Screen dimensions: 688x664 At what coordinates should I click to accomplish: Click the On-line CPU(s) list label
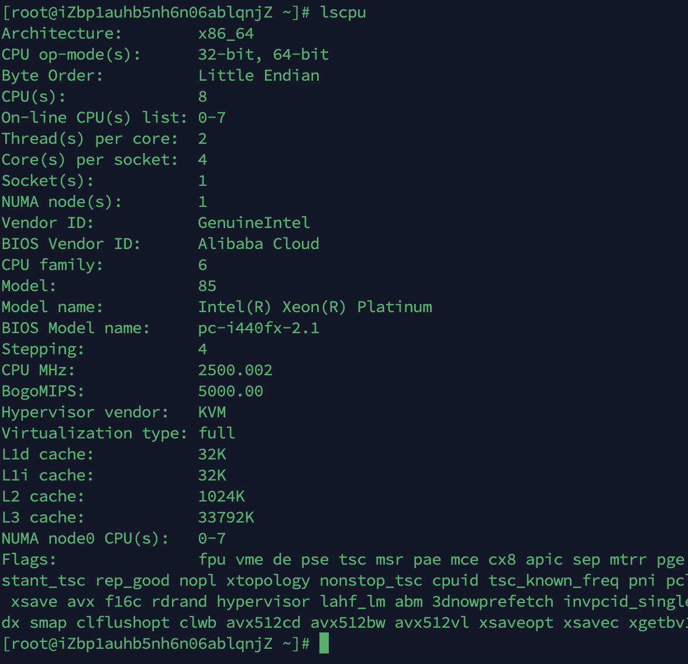pos(94,117)
